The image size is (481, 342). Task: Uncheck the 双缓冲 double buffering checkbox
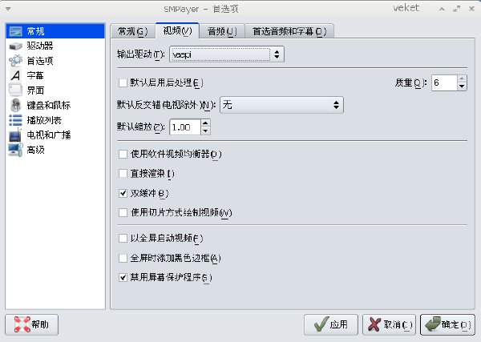(123, 193)
